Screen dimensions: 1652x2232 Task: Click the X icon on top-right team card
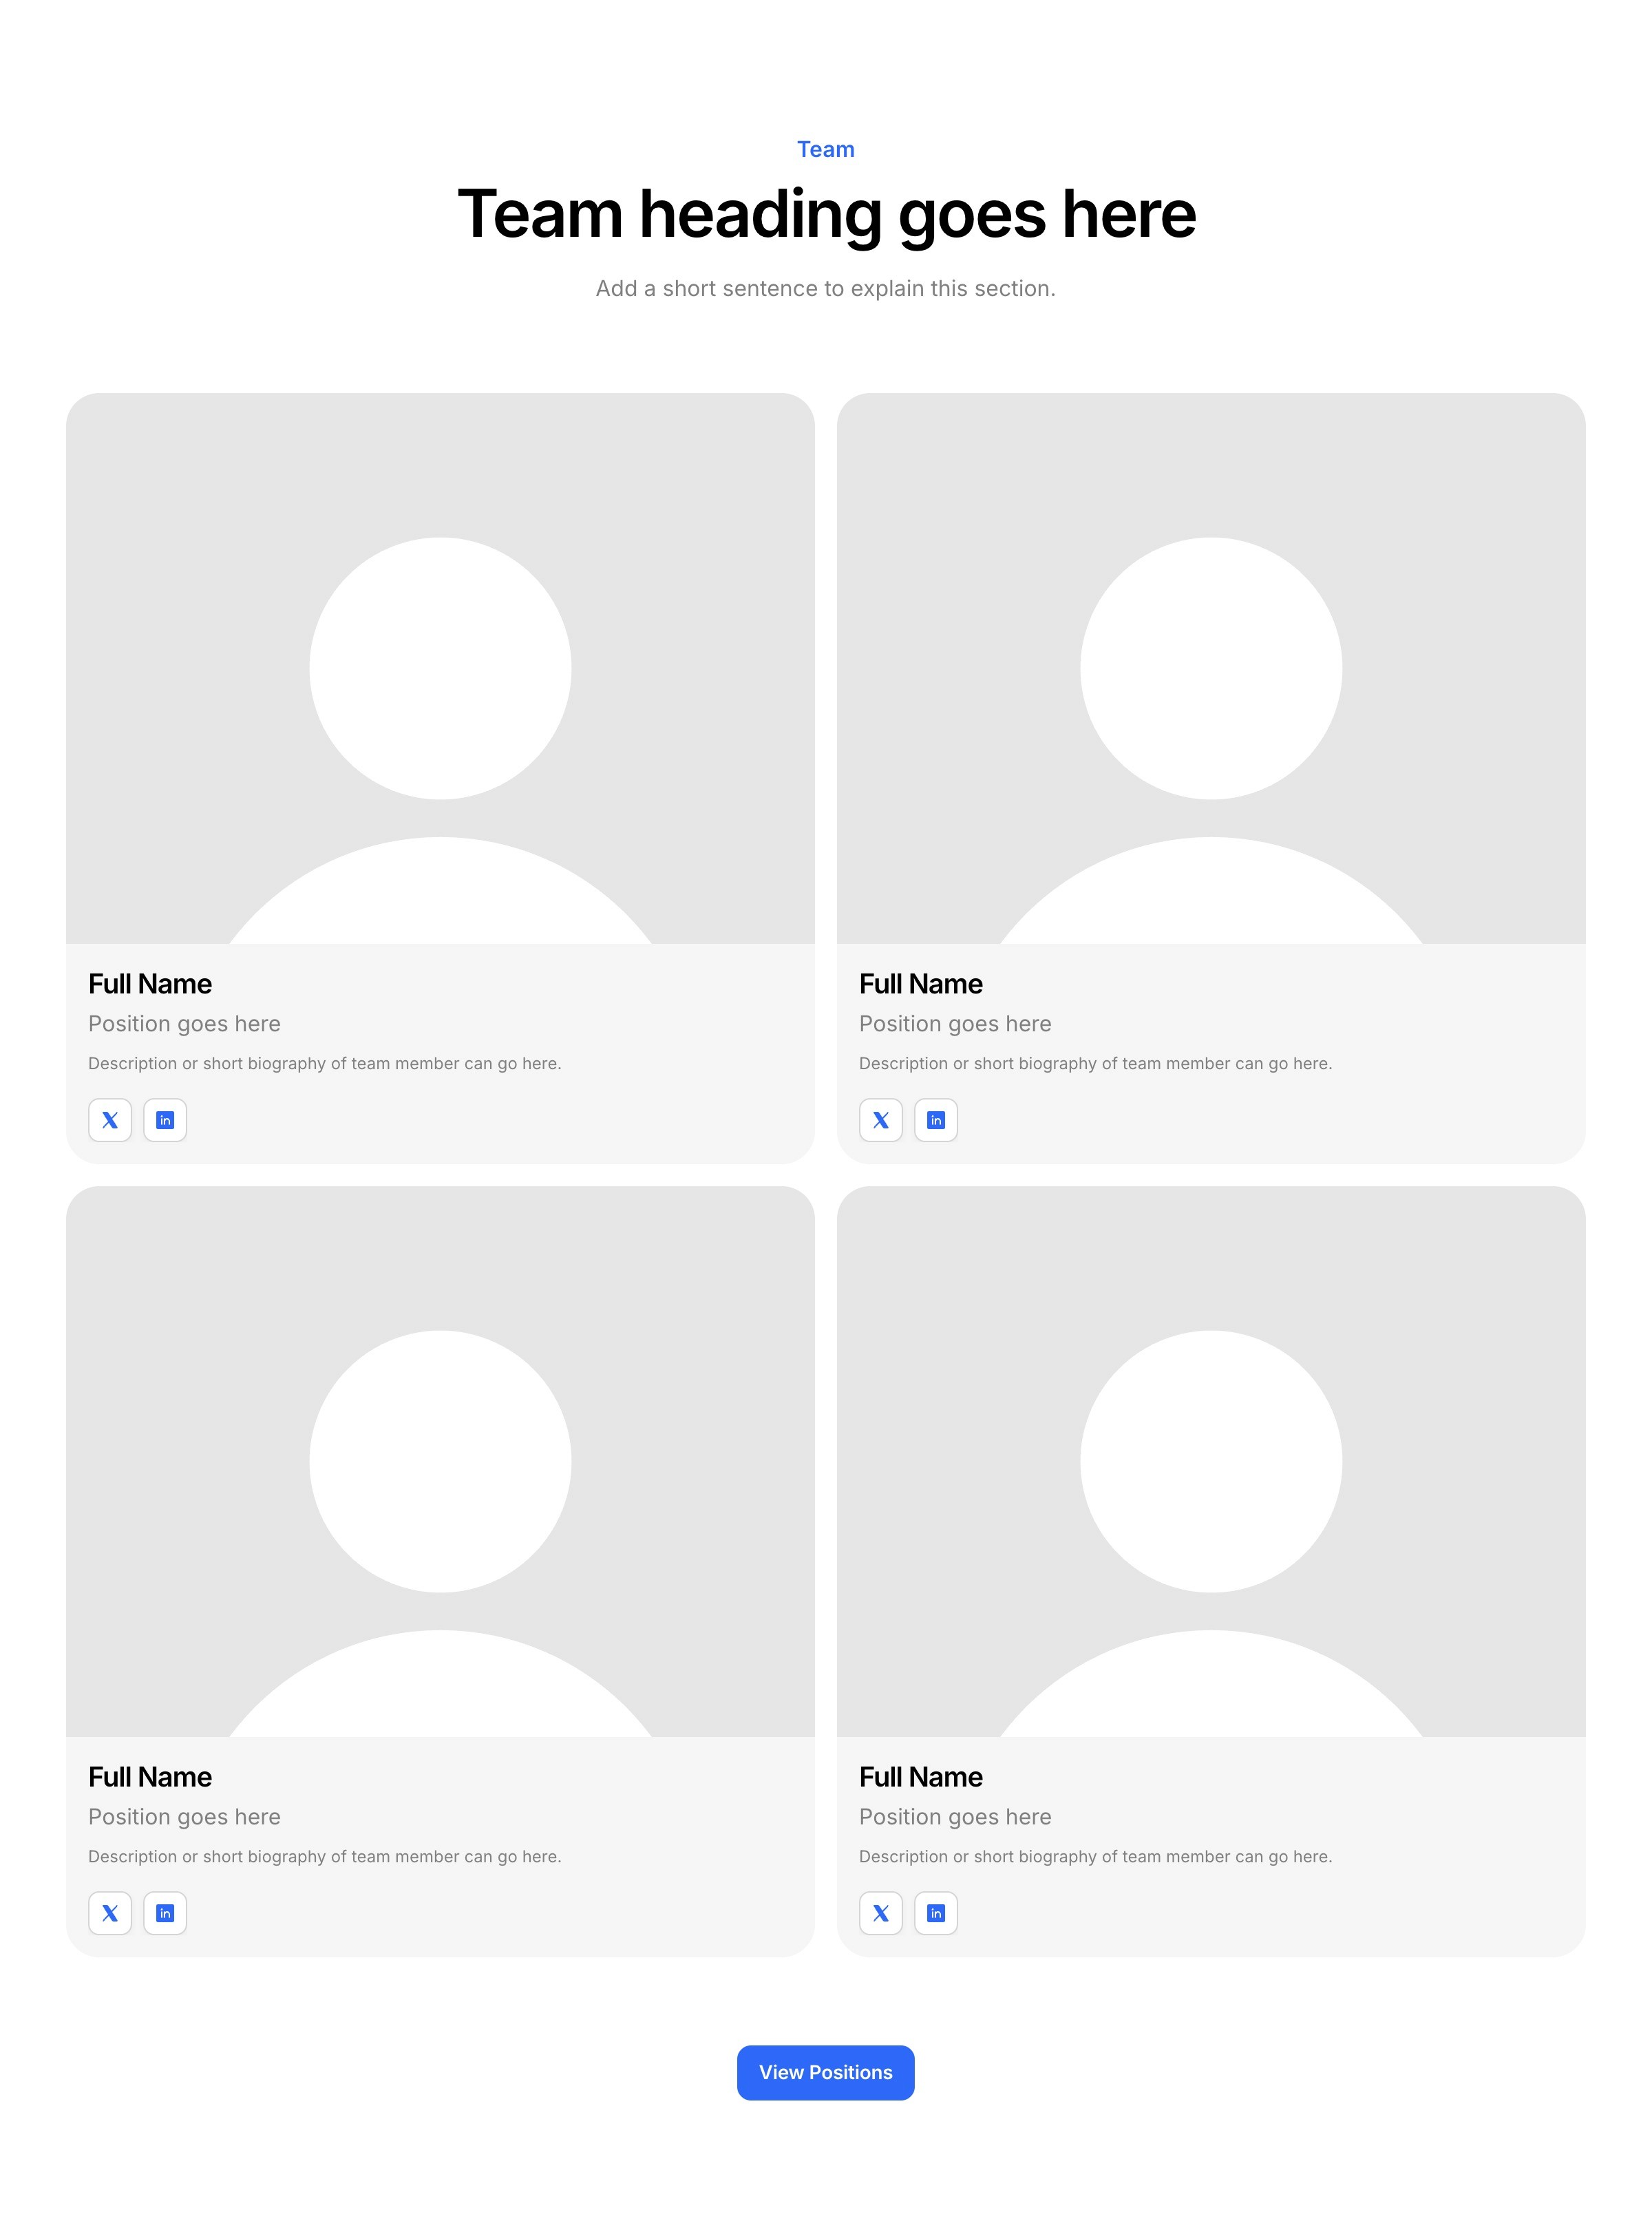tap(881, 1120)
